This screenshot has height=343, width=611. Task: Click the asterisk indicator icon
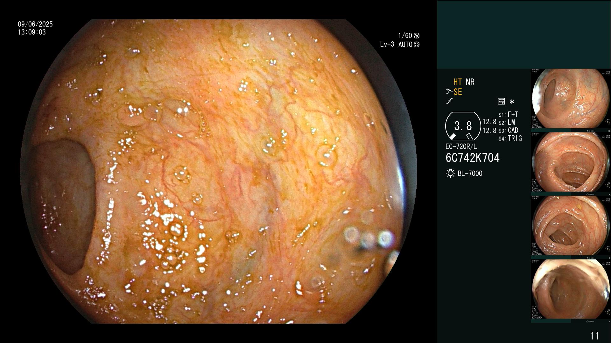coord(512,102)
